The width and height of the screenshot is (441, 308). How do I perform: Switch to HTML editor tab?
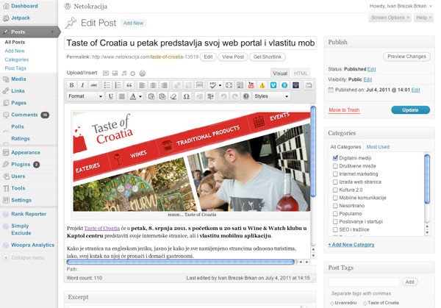coord(301,74)
